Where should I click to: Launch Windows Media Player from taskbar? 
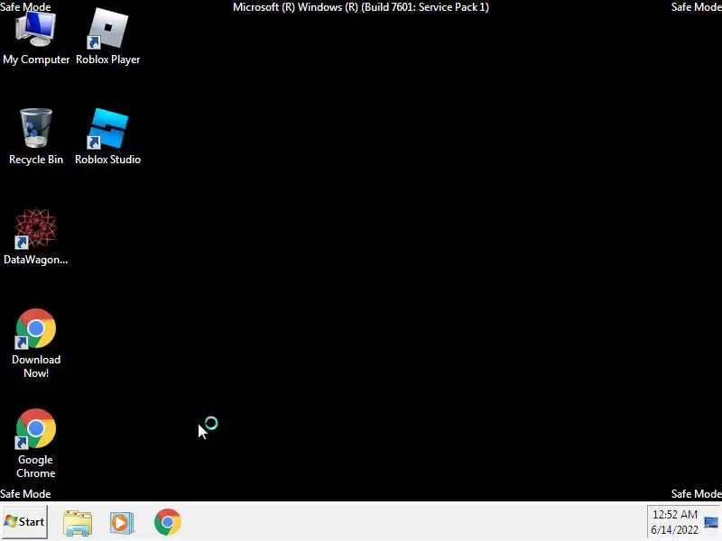coord(122,523)
